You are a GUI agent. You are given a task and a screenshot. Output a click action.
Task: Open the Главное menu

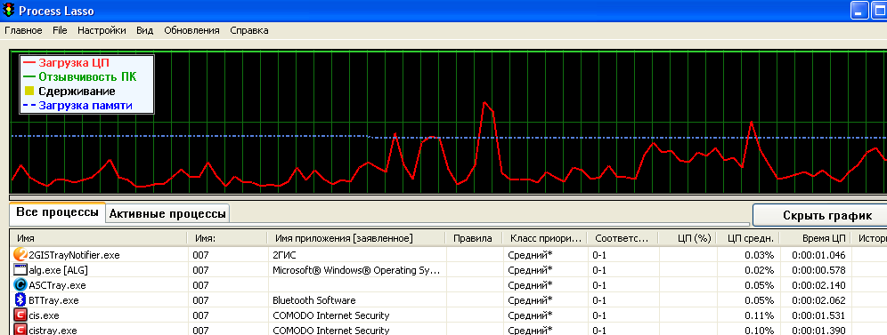click(x=23, y=30)
